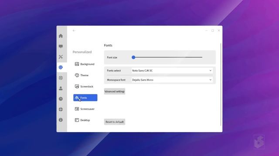The height and width of the screenshot is (156, 279).
Task: Click the Monospace font label
Action: click(x=116, y=80)
